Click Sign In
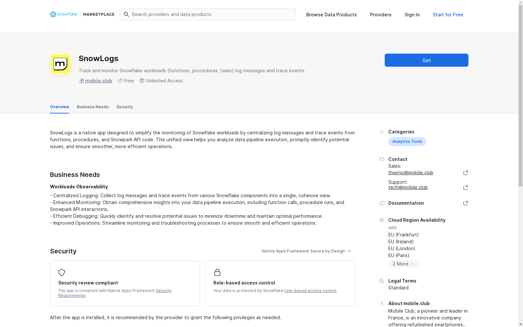 (412, 15)
